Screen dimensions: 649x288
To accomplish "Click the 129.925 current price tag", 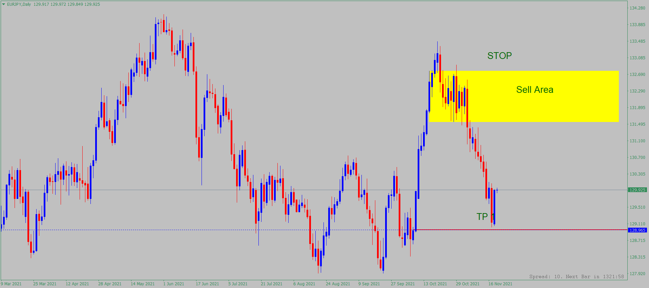I will coord(637,190).
